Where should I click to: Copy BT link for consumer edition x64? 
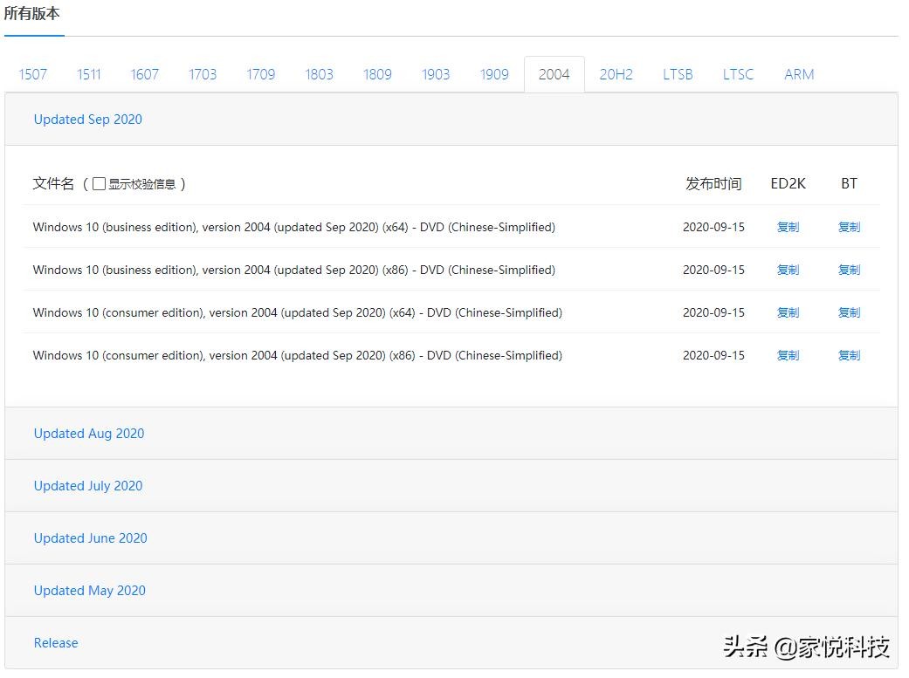coord(849,312)
